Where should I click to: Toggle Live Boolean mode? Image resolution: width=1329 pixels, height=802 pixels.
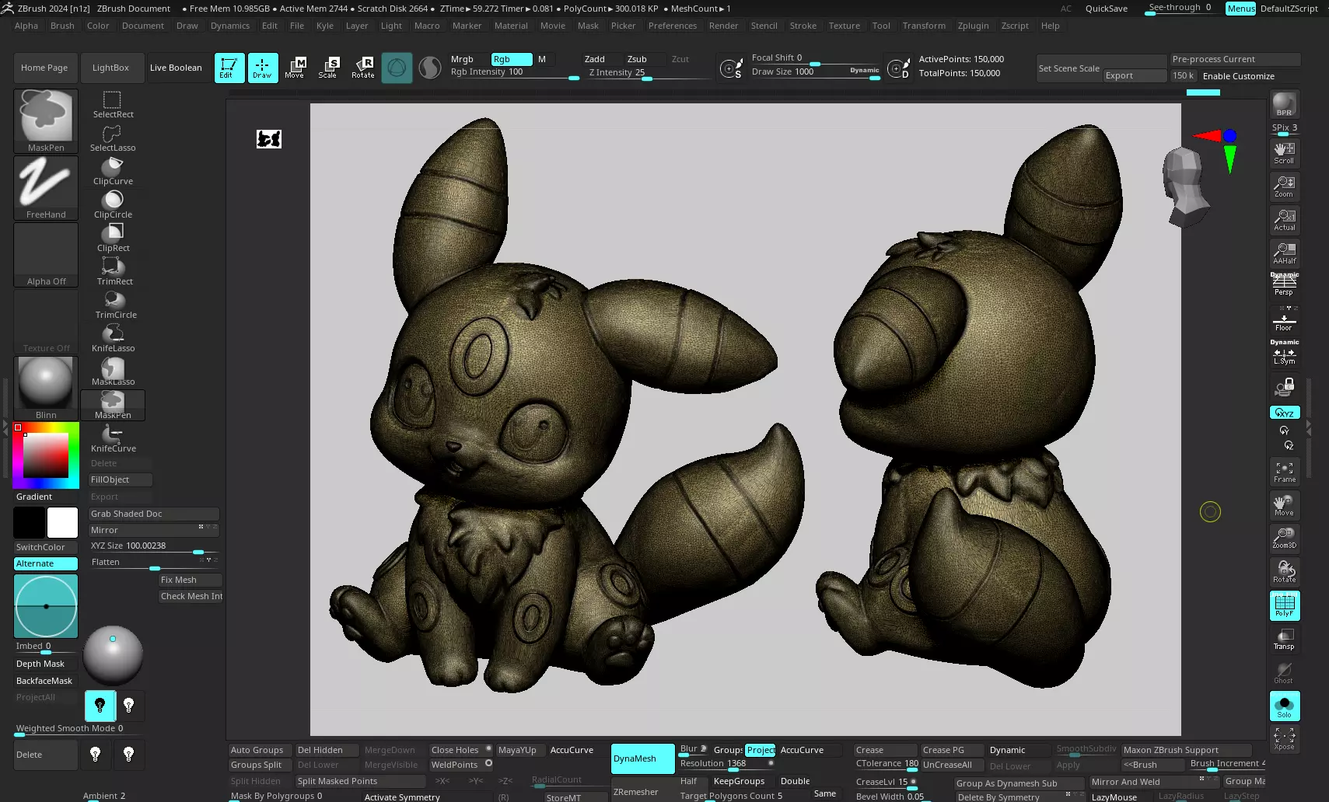point(176,68)
